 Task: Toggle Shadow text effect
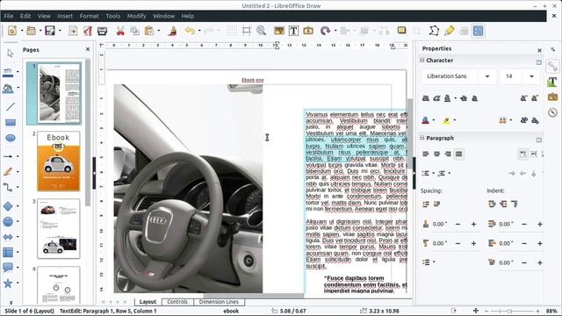coord(474,97)
